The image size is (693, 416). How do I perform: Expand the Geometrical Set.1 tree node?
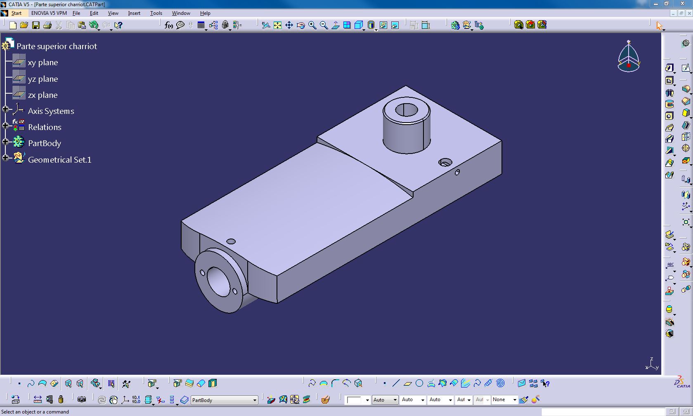(5, 158)
